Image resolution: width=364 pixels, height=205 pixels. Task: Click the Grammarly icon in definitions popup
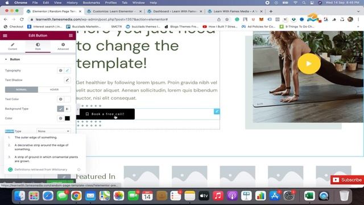tap(10, 170)
